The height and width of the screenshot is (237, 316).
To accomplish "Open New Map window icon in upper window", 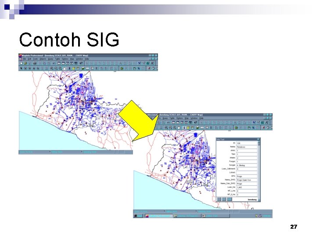I will tap(63, 63).
